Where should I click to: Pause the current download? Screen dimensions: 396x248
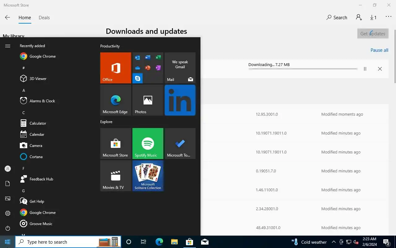click(x=365, y=69)
